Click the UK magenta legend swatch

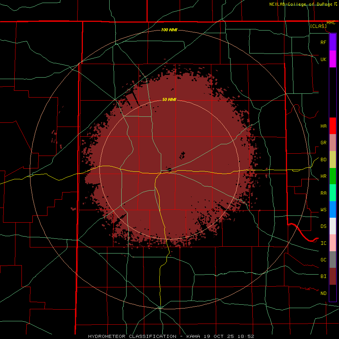[333, 59]
